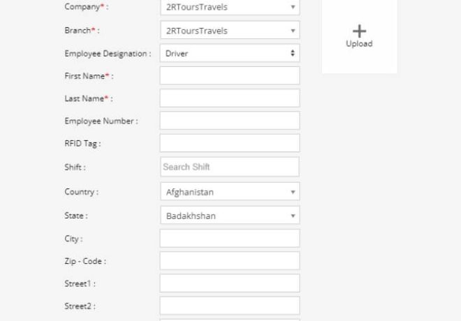Image resolution: width=461 pixels, height=321 pixels.
Task: Click the Street2 text field
Action: point(229,306)
